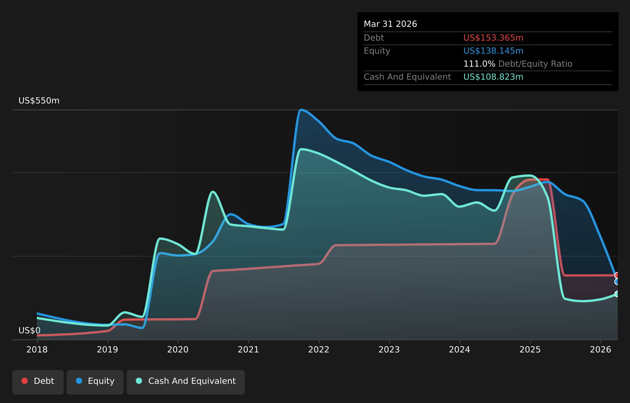Toggle the Cash And Equivalent legend button
Screen dimensions: 630x403
[x=186, y=382]
